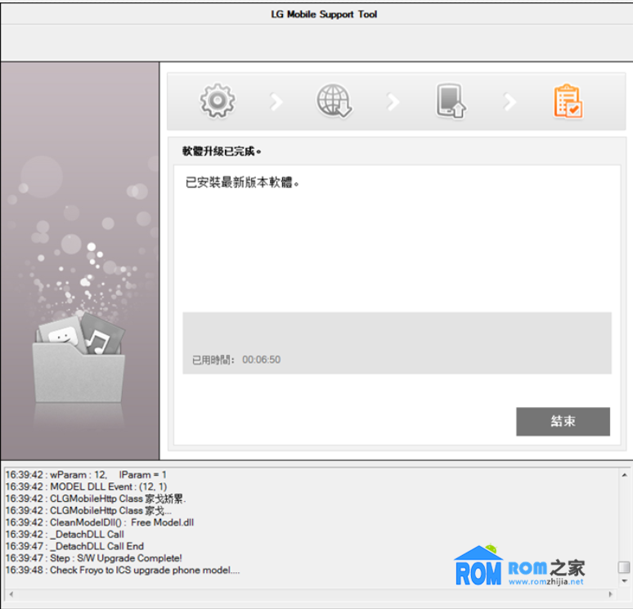The height and width of the screenshot is (609, 633).
Task: Select the '_DetachDLL Call End' log line
Action: point(74,546)
